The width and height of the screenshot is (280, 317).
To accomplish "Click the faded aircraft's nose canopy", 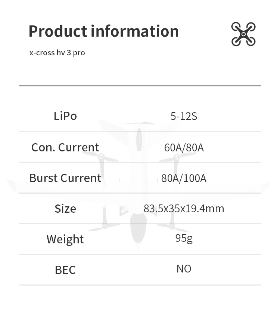I will click(139, 139).
